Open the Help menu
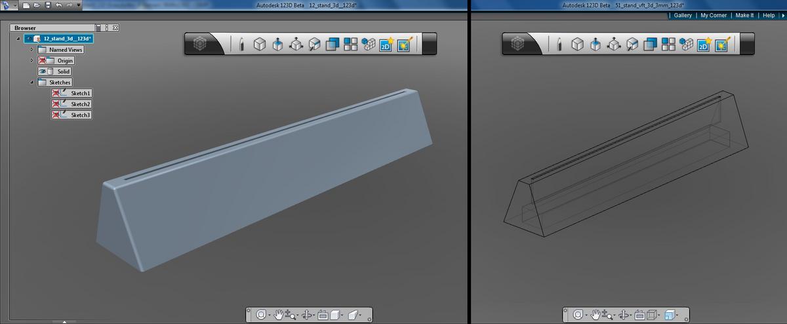Screen dimensions: 787x324 (769, 15)
